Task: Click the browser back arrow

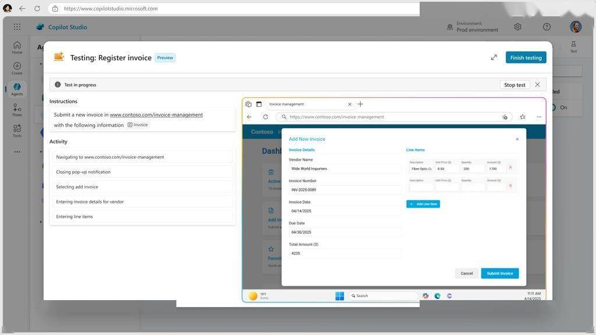Action: click(22, 8)
